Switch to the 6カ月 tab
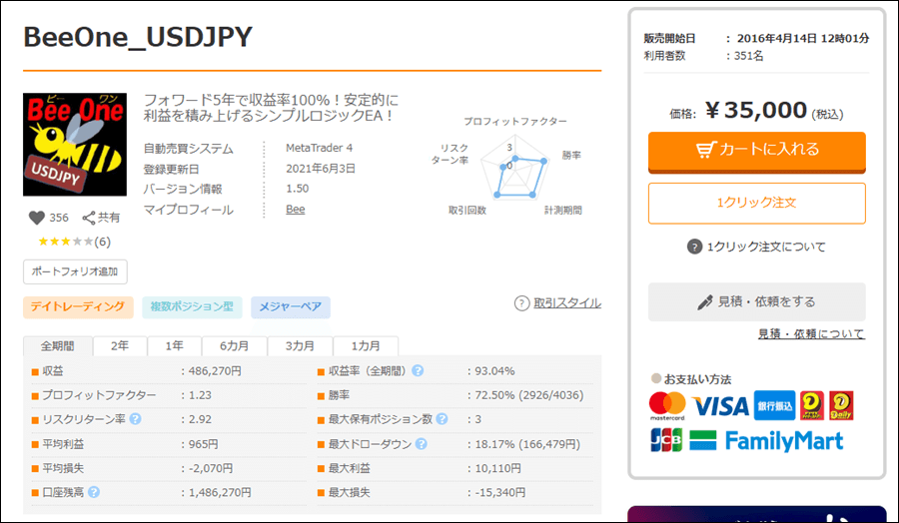Screen dimensions: 899x523 click(234, 346)
